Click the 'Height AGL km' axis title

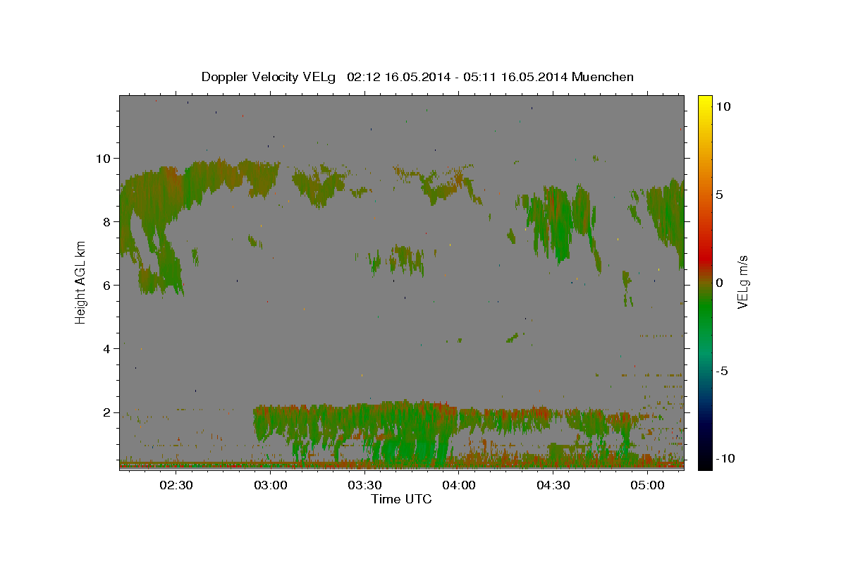80,283
